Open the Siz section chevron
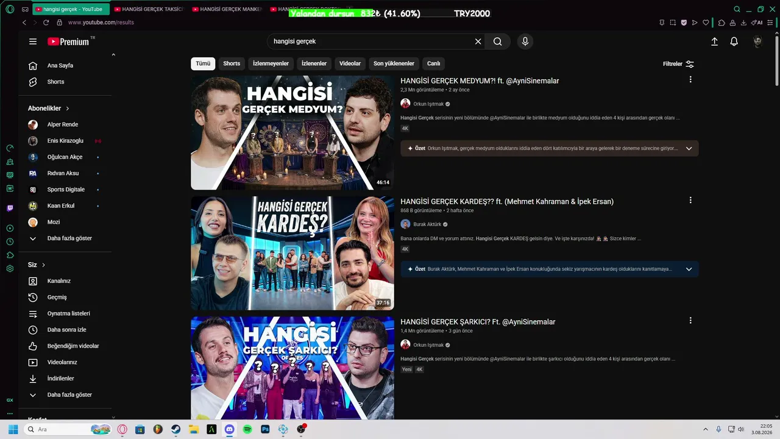Screen dimensions: 780x439 point(44,265)
